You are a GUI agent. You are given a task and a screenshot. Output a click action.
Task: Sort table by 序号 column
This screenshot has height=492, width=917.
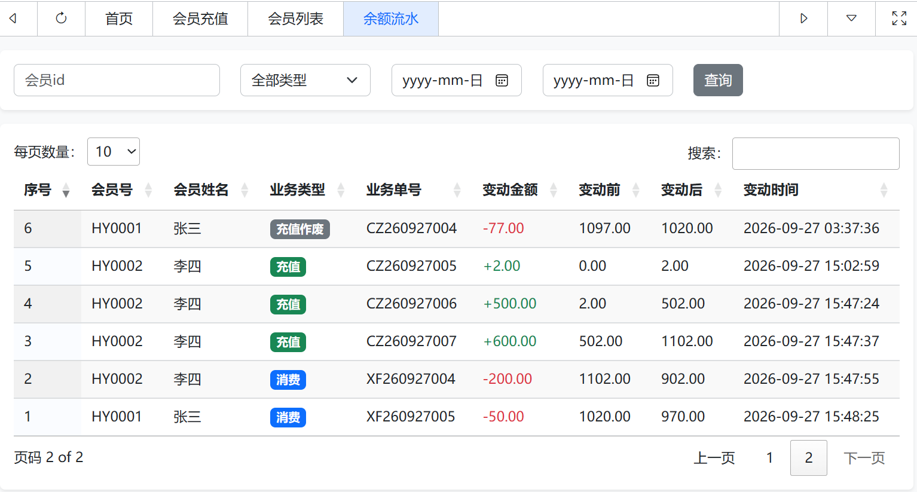pos(47,190)
